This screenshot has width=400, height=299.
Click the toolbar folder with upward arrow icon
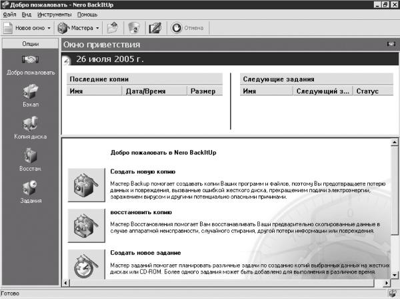(113, 28)
